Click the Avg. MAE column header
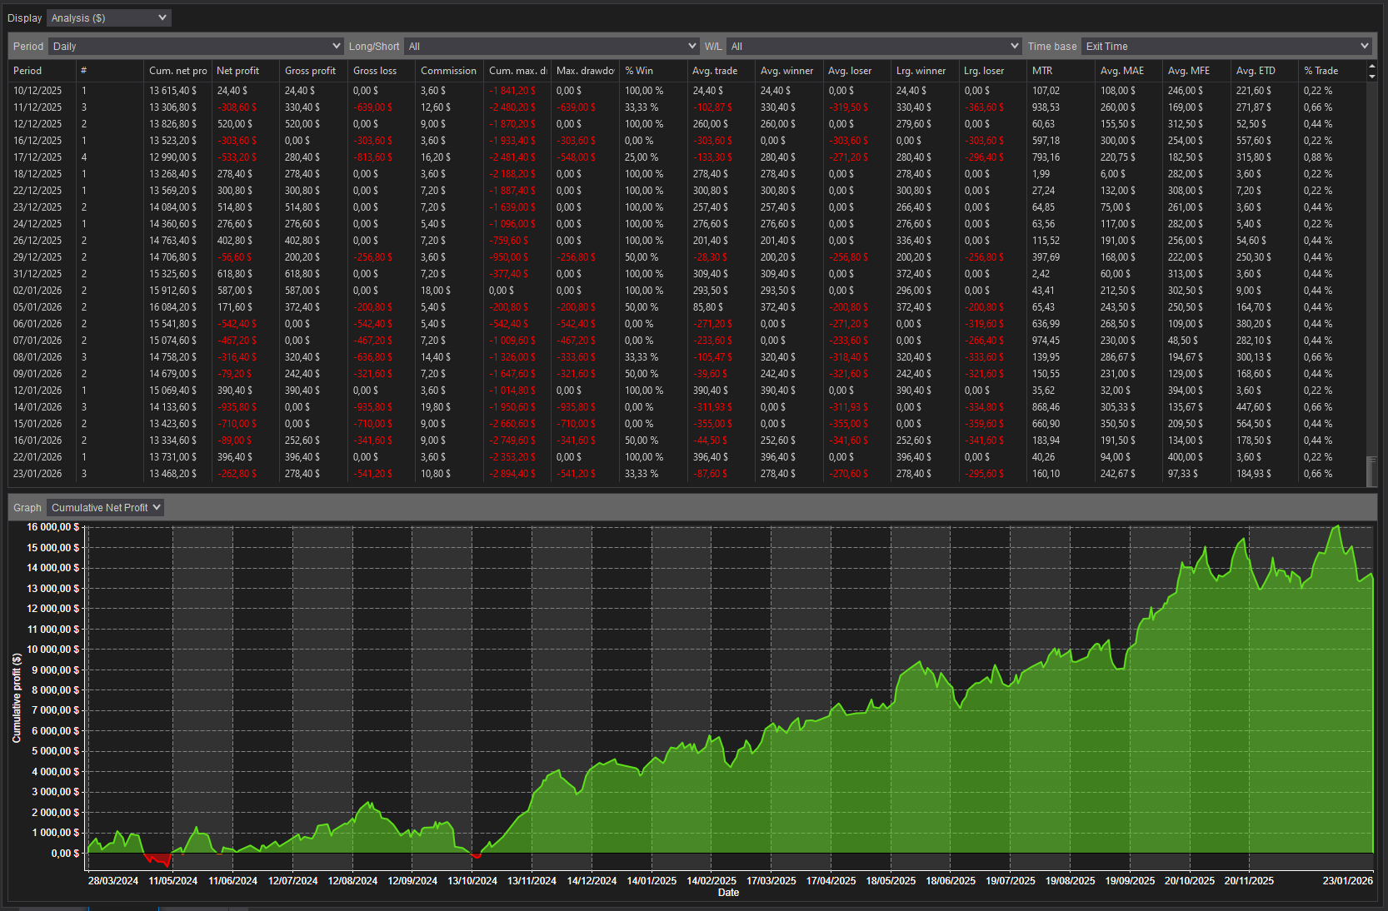The height and width of the screenshot is (911, 1388). click(1121, 71)
